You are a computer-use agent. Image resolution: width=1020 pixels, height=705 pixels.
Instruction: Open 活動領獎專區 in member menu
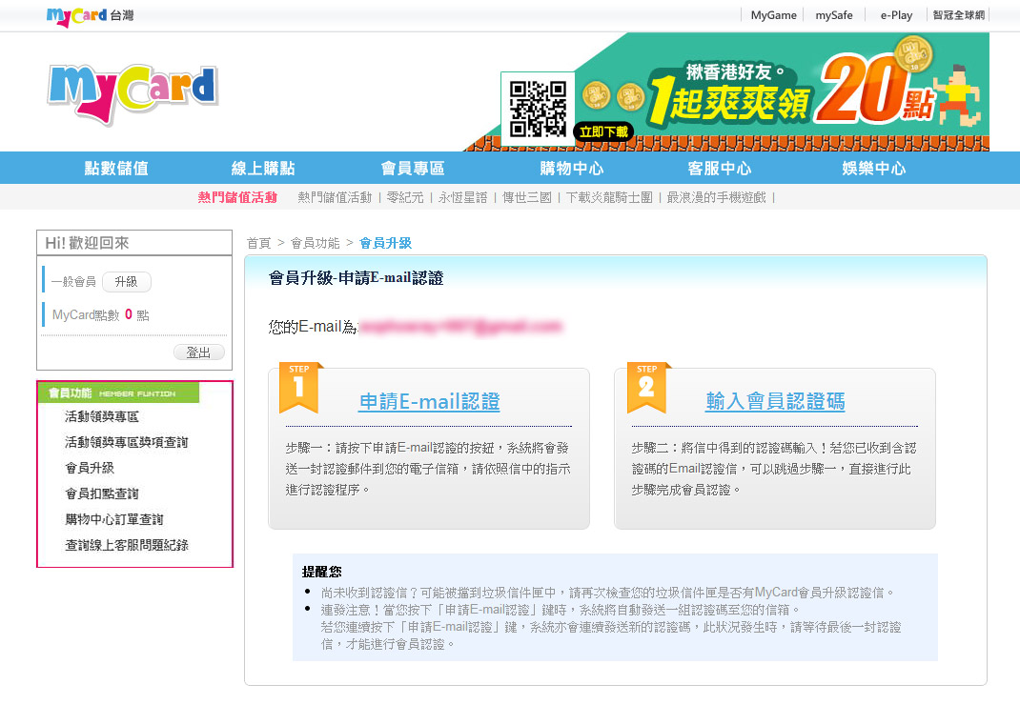101,416
